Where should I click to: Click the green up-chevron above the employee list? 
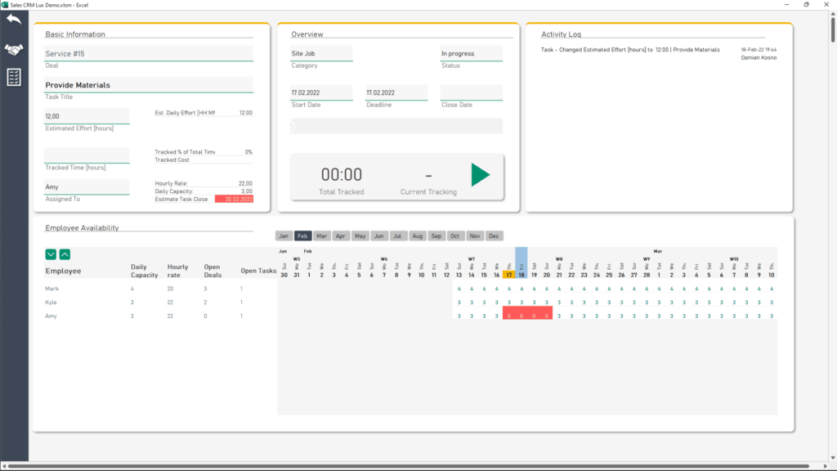65,255
